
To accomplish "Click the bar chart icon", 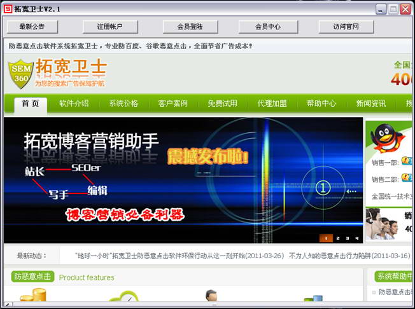I will point(313,298).
